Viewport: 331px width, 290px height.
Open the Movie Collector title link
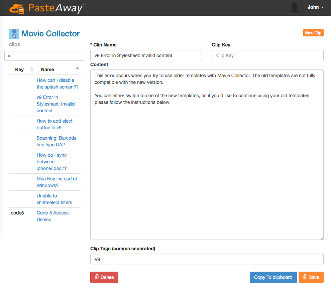pyautogui.click(x=50, y=34)
